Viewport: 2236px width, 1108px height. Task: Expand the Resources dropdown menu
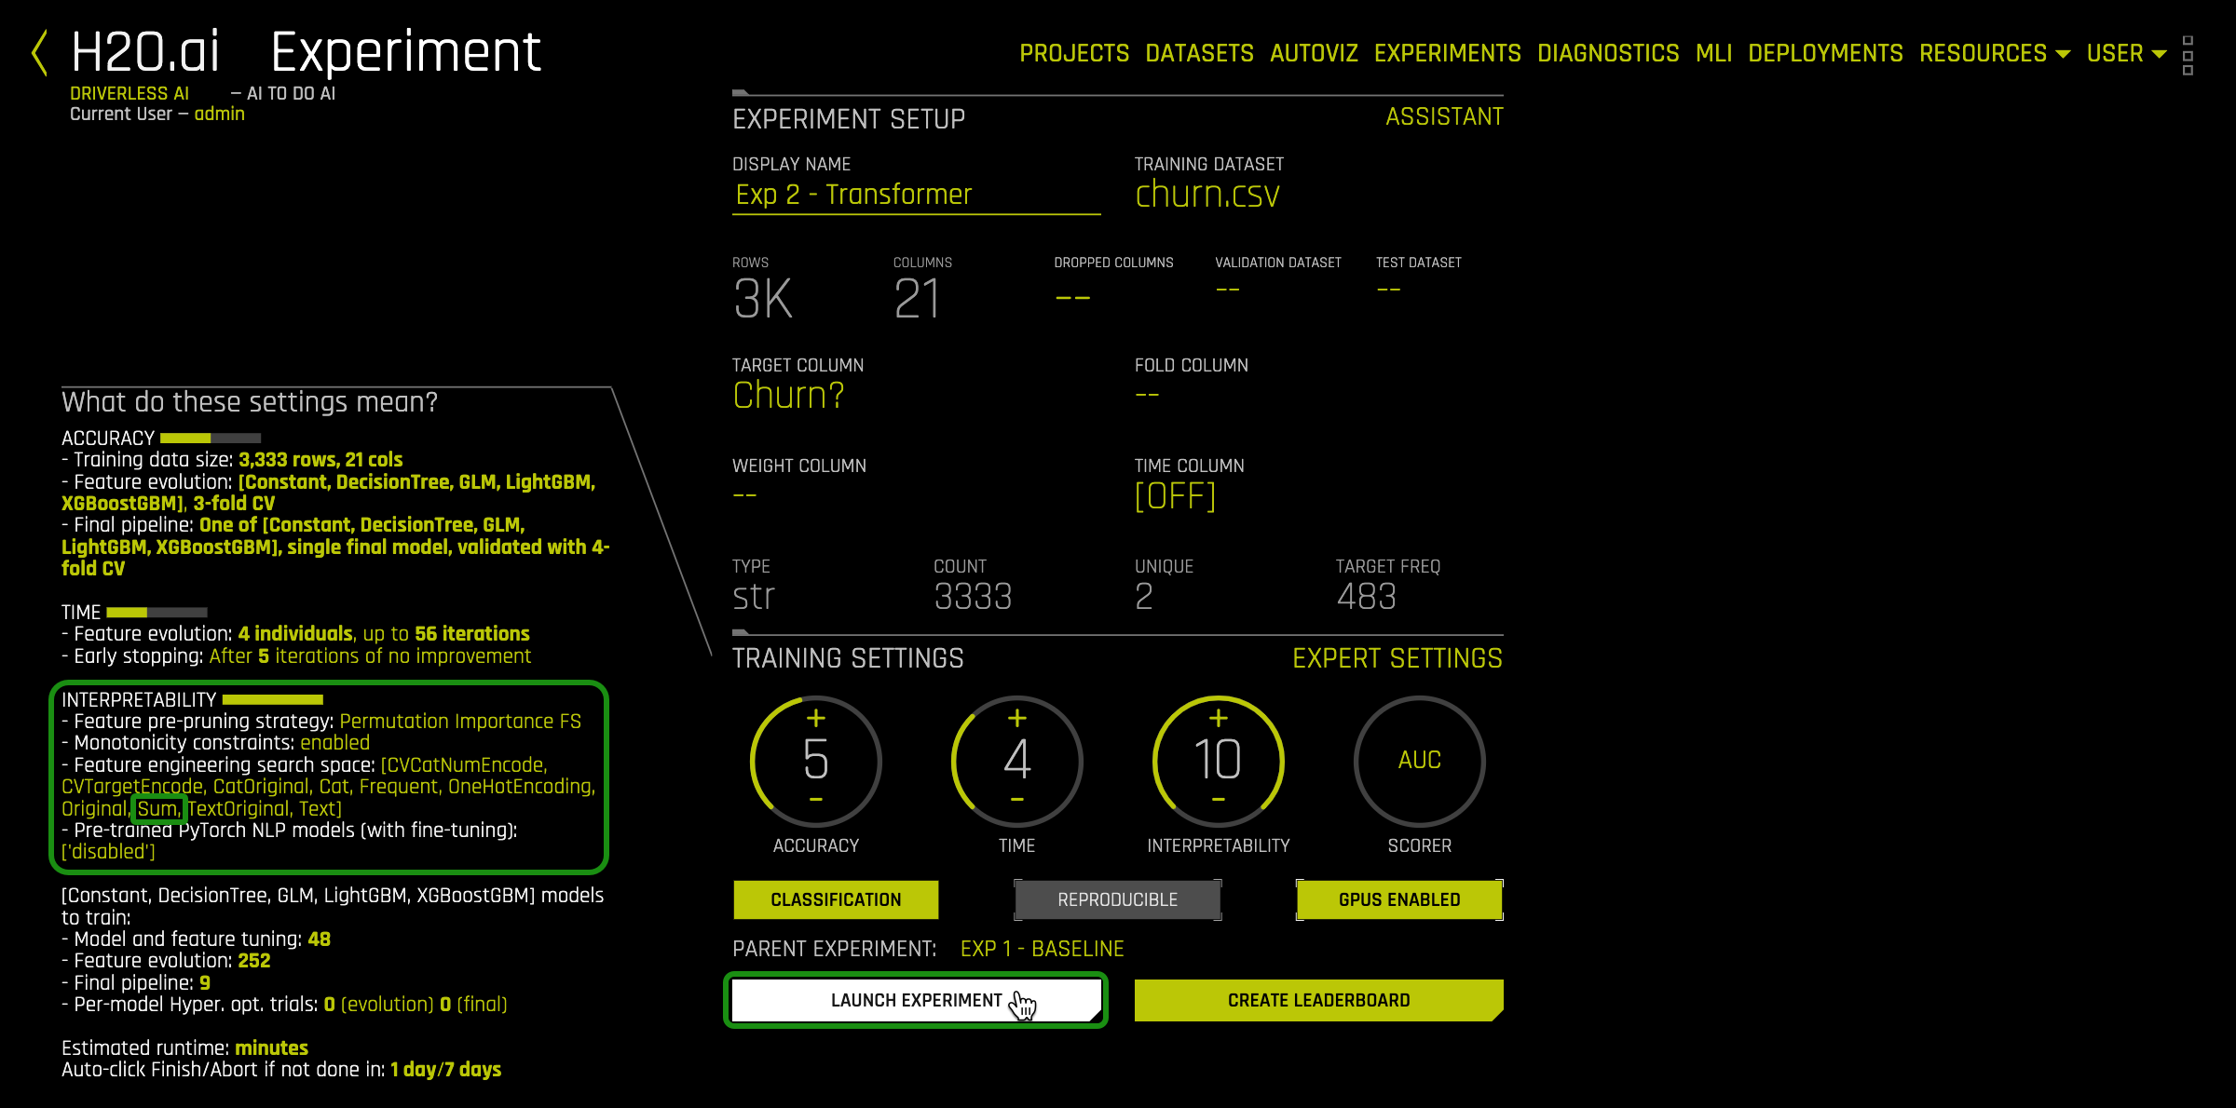coord(1995,53)
